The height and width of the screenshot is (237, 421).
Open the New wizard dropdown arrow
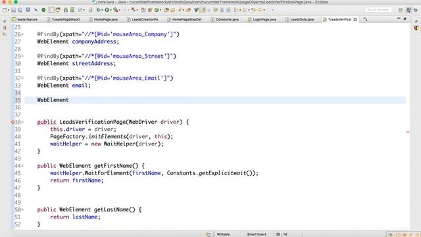(x=9, y=10)
